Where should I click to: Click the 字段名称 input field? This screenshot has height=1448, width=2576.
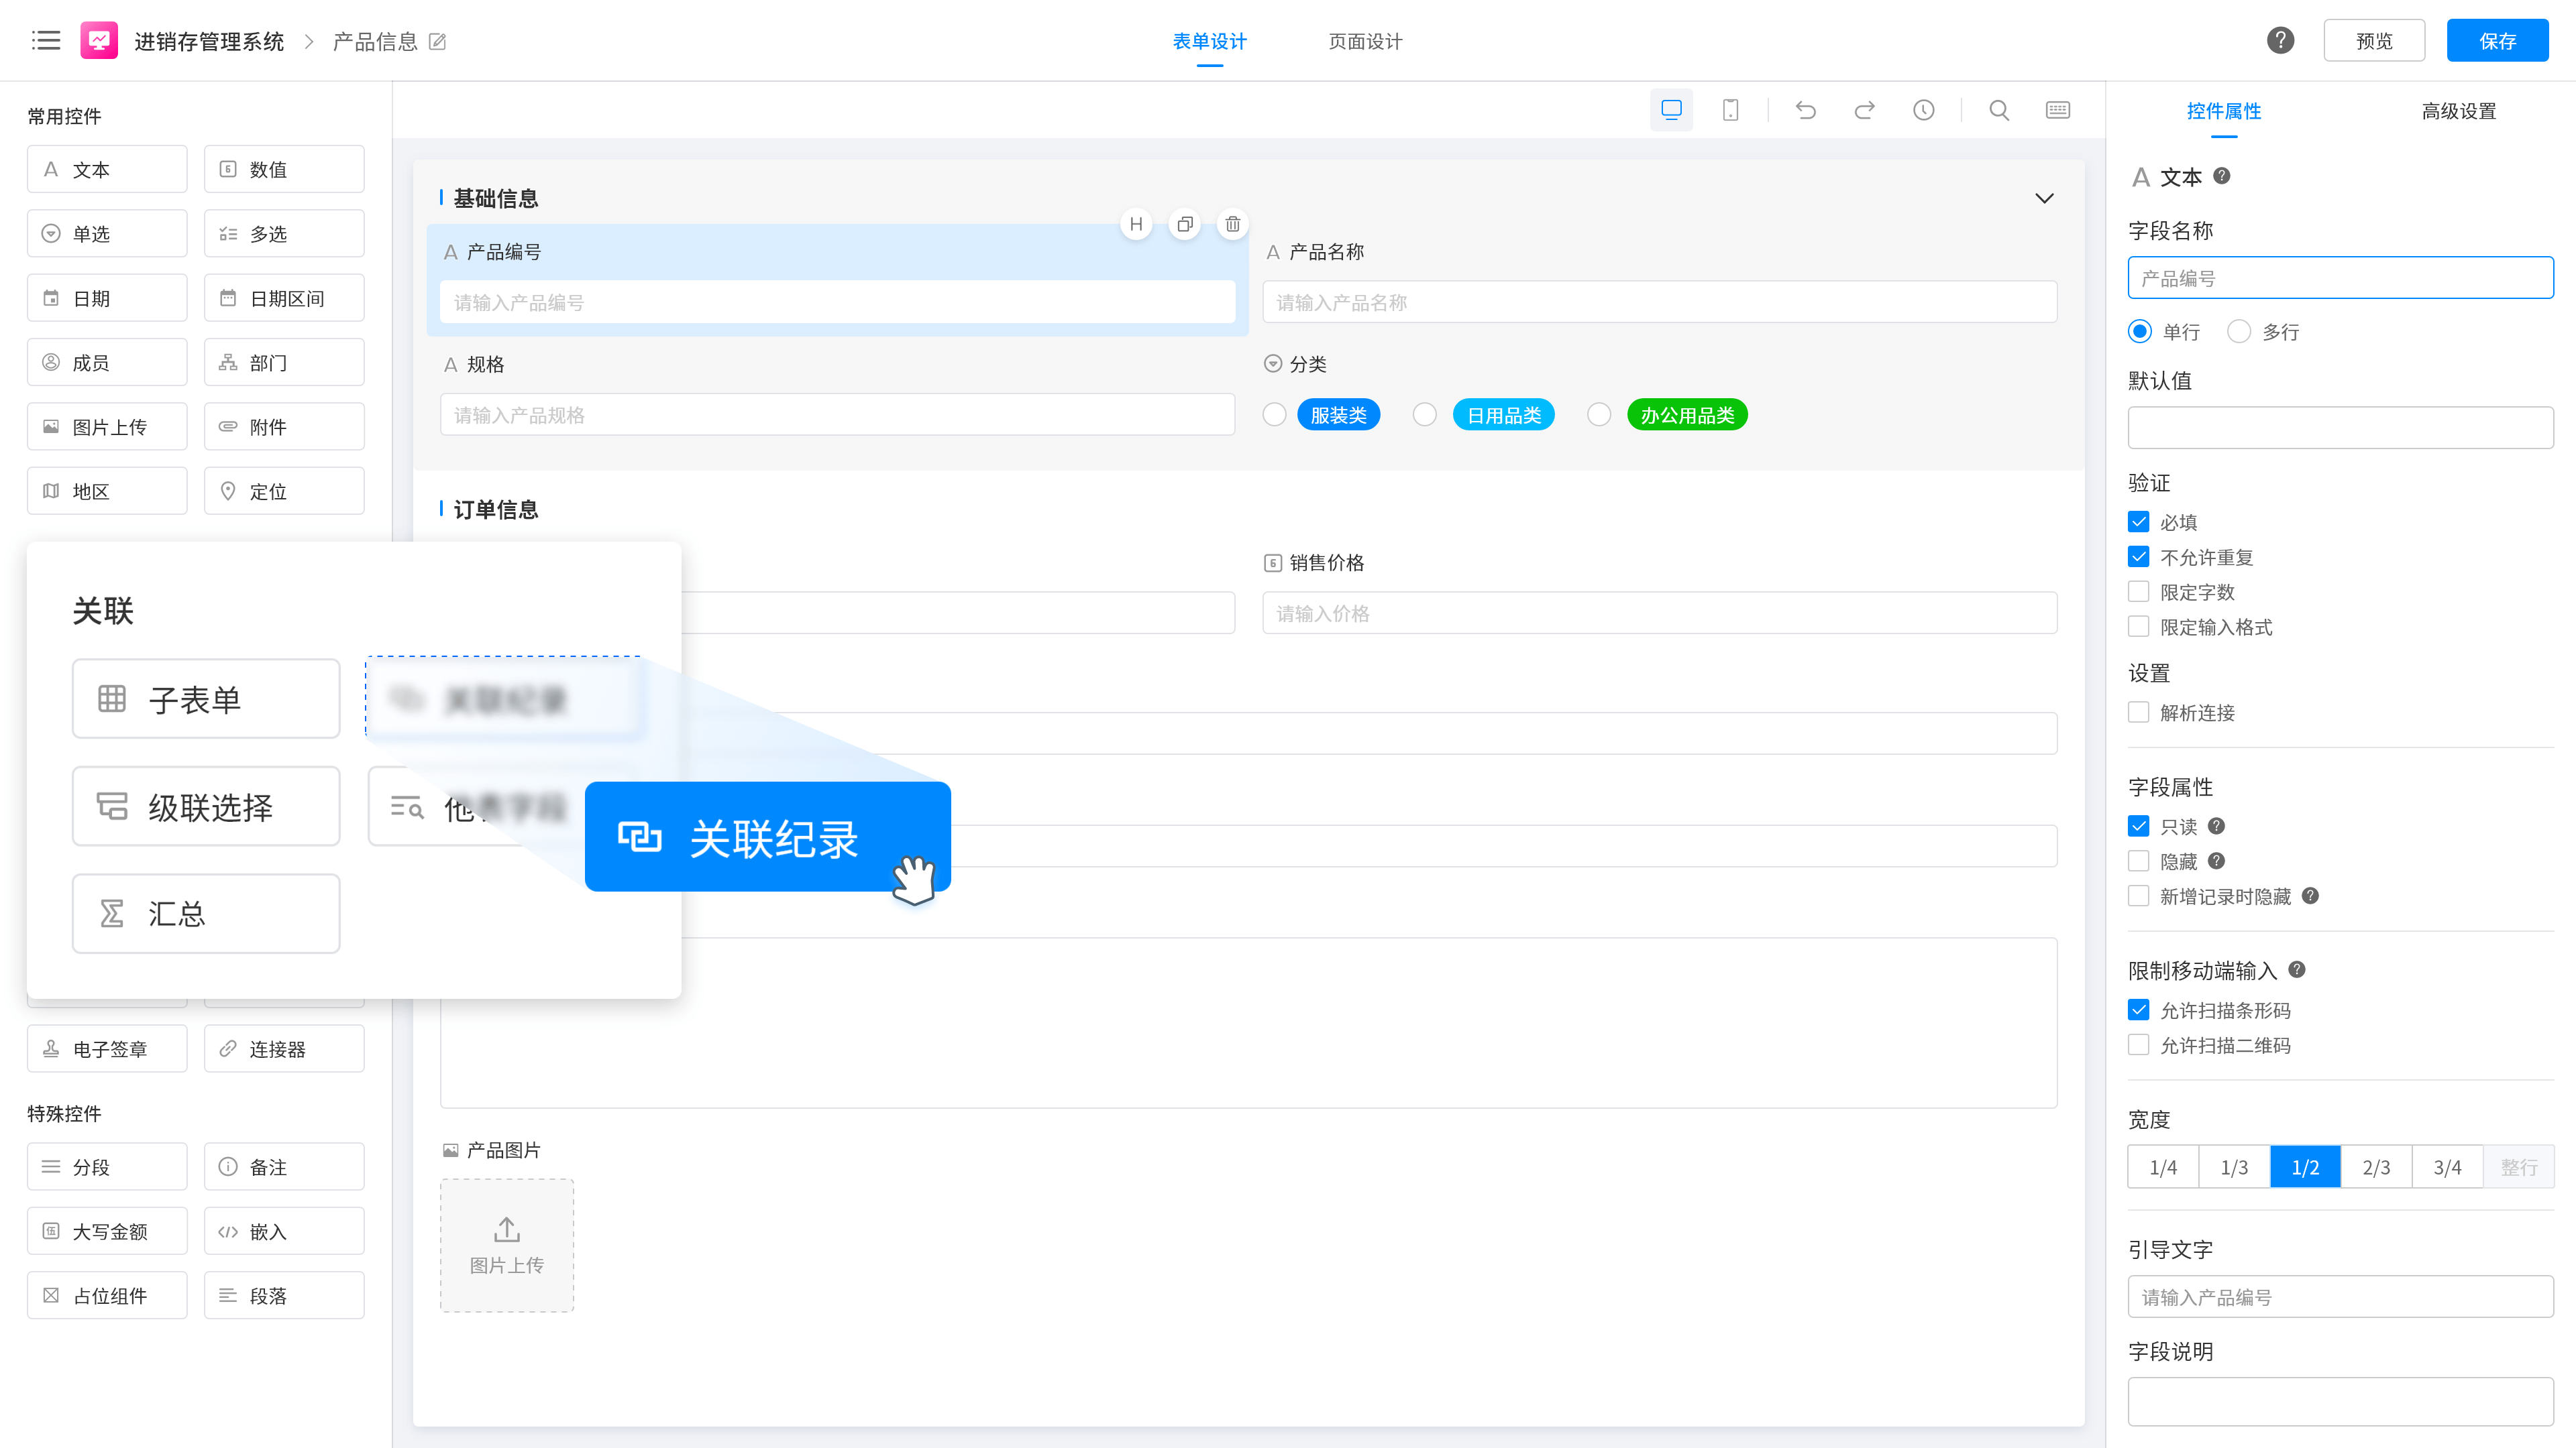[x=2340, y=278]
